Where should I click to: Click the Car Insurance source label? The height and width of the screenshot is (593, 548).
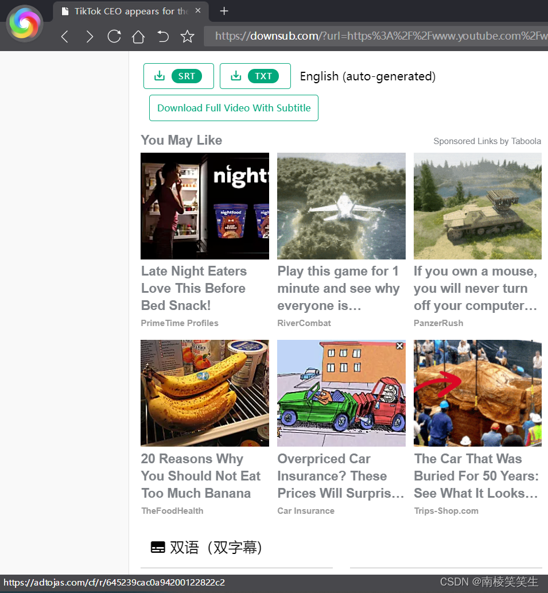306,510
